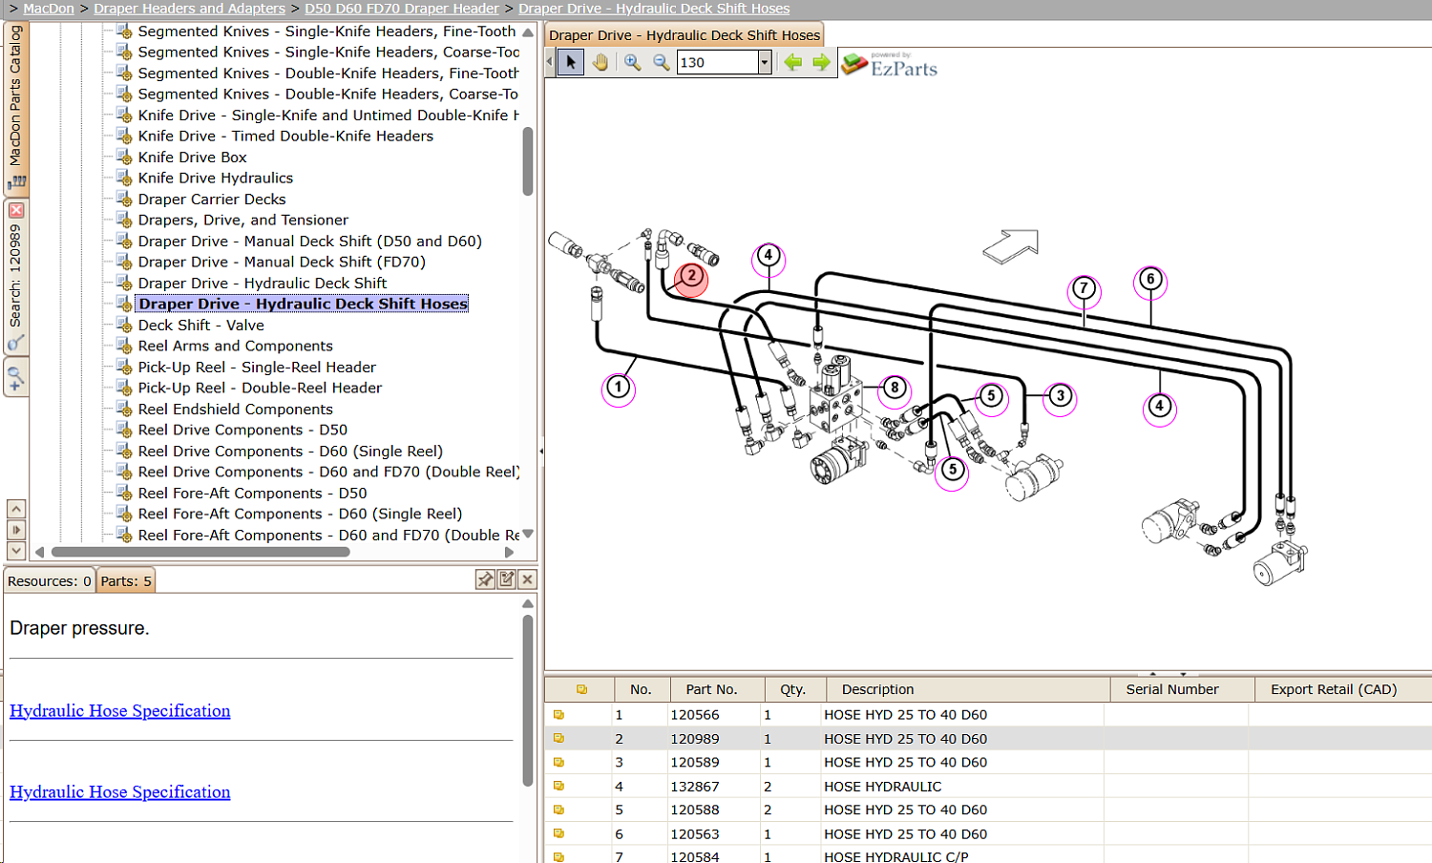The height and width of the screenshot is (863, 1432).
Task: Click the cart icon in part 120588 row
Action: 558,810
